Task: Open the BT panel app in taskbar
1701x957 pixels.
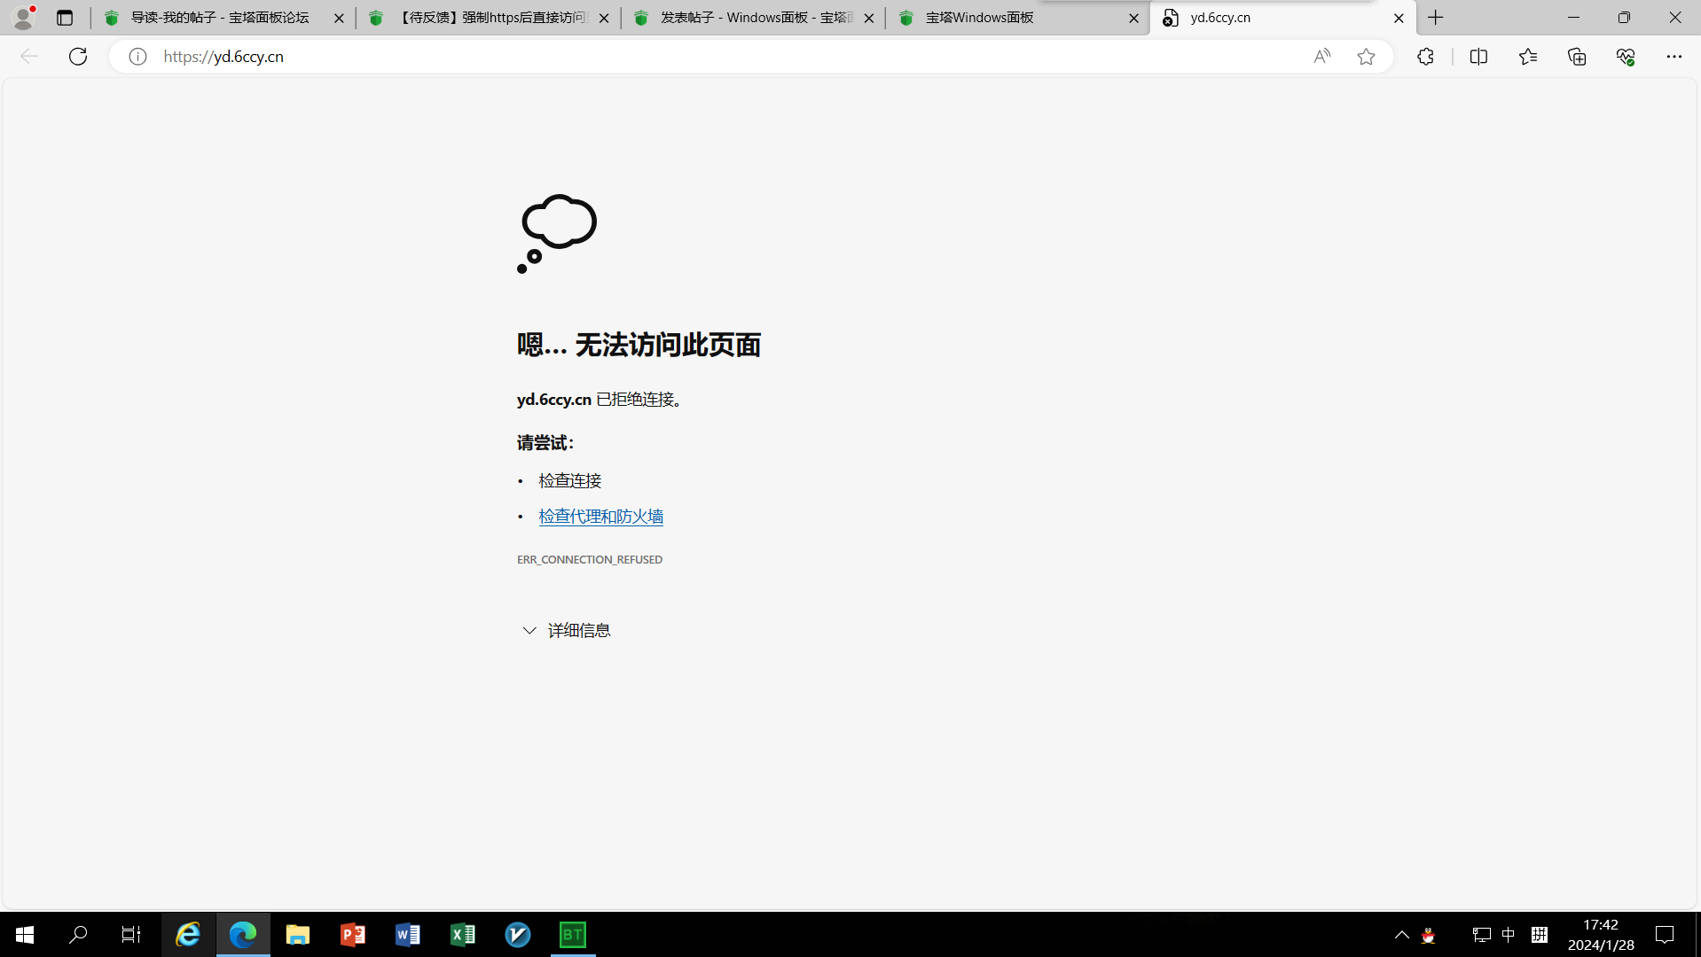Action: [573, 934]
